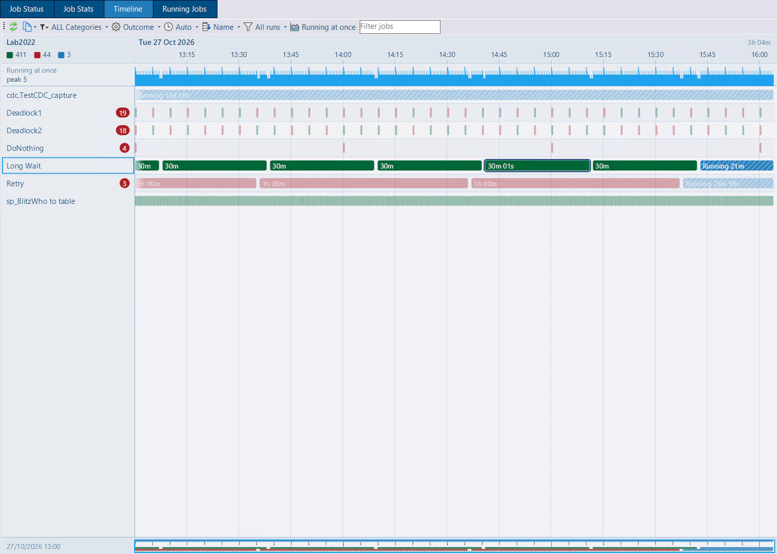Screen dimensions: 777x554
Task: Click the Running at once peak 5 label
Action: click(31, 75)
